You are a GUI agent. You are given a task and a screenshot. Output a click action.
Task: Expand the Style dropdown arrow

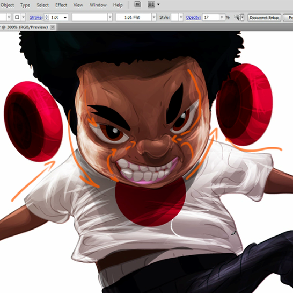pos(181,17)
